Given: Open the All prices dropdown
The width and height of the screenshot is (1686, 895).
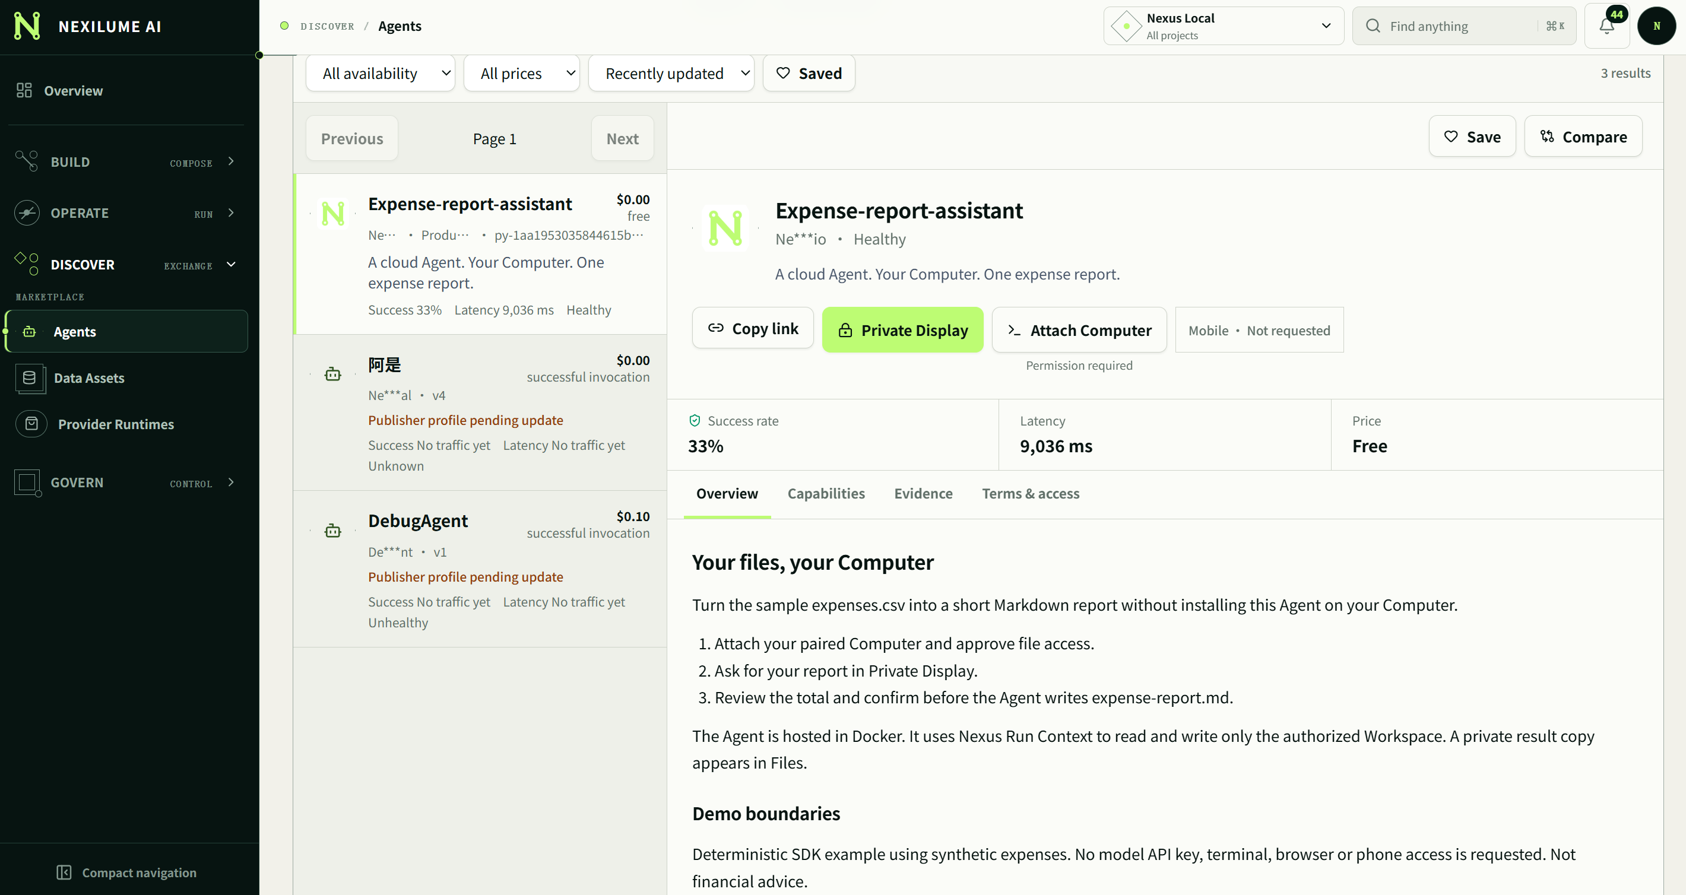Looking at the screenshot, I should pos(522,73).
